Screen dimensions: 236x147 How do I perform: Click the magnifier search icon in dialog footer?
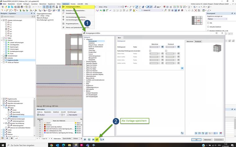(x=85, y=140)
